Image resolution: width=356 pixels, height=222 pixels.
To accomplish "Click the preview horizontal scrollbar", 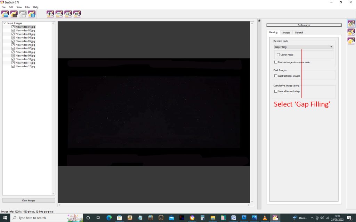I will 154,205.
